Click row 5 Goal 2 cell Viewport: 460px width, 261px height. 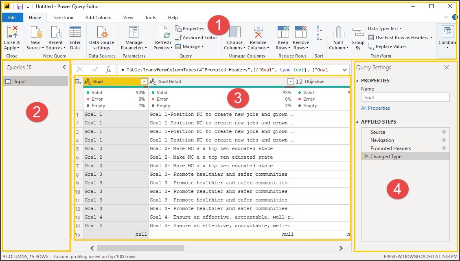(x=116, y=148)
